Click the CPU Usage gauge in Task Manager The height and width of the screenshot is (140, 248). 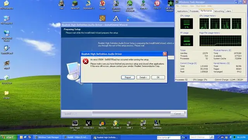pos(187,23)
